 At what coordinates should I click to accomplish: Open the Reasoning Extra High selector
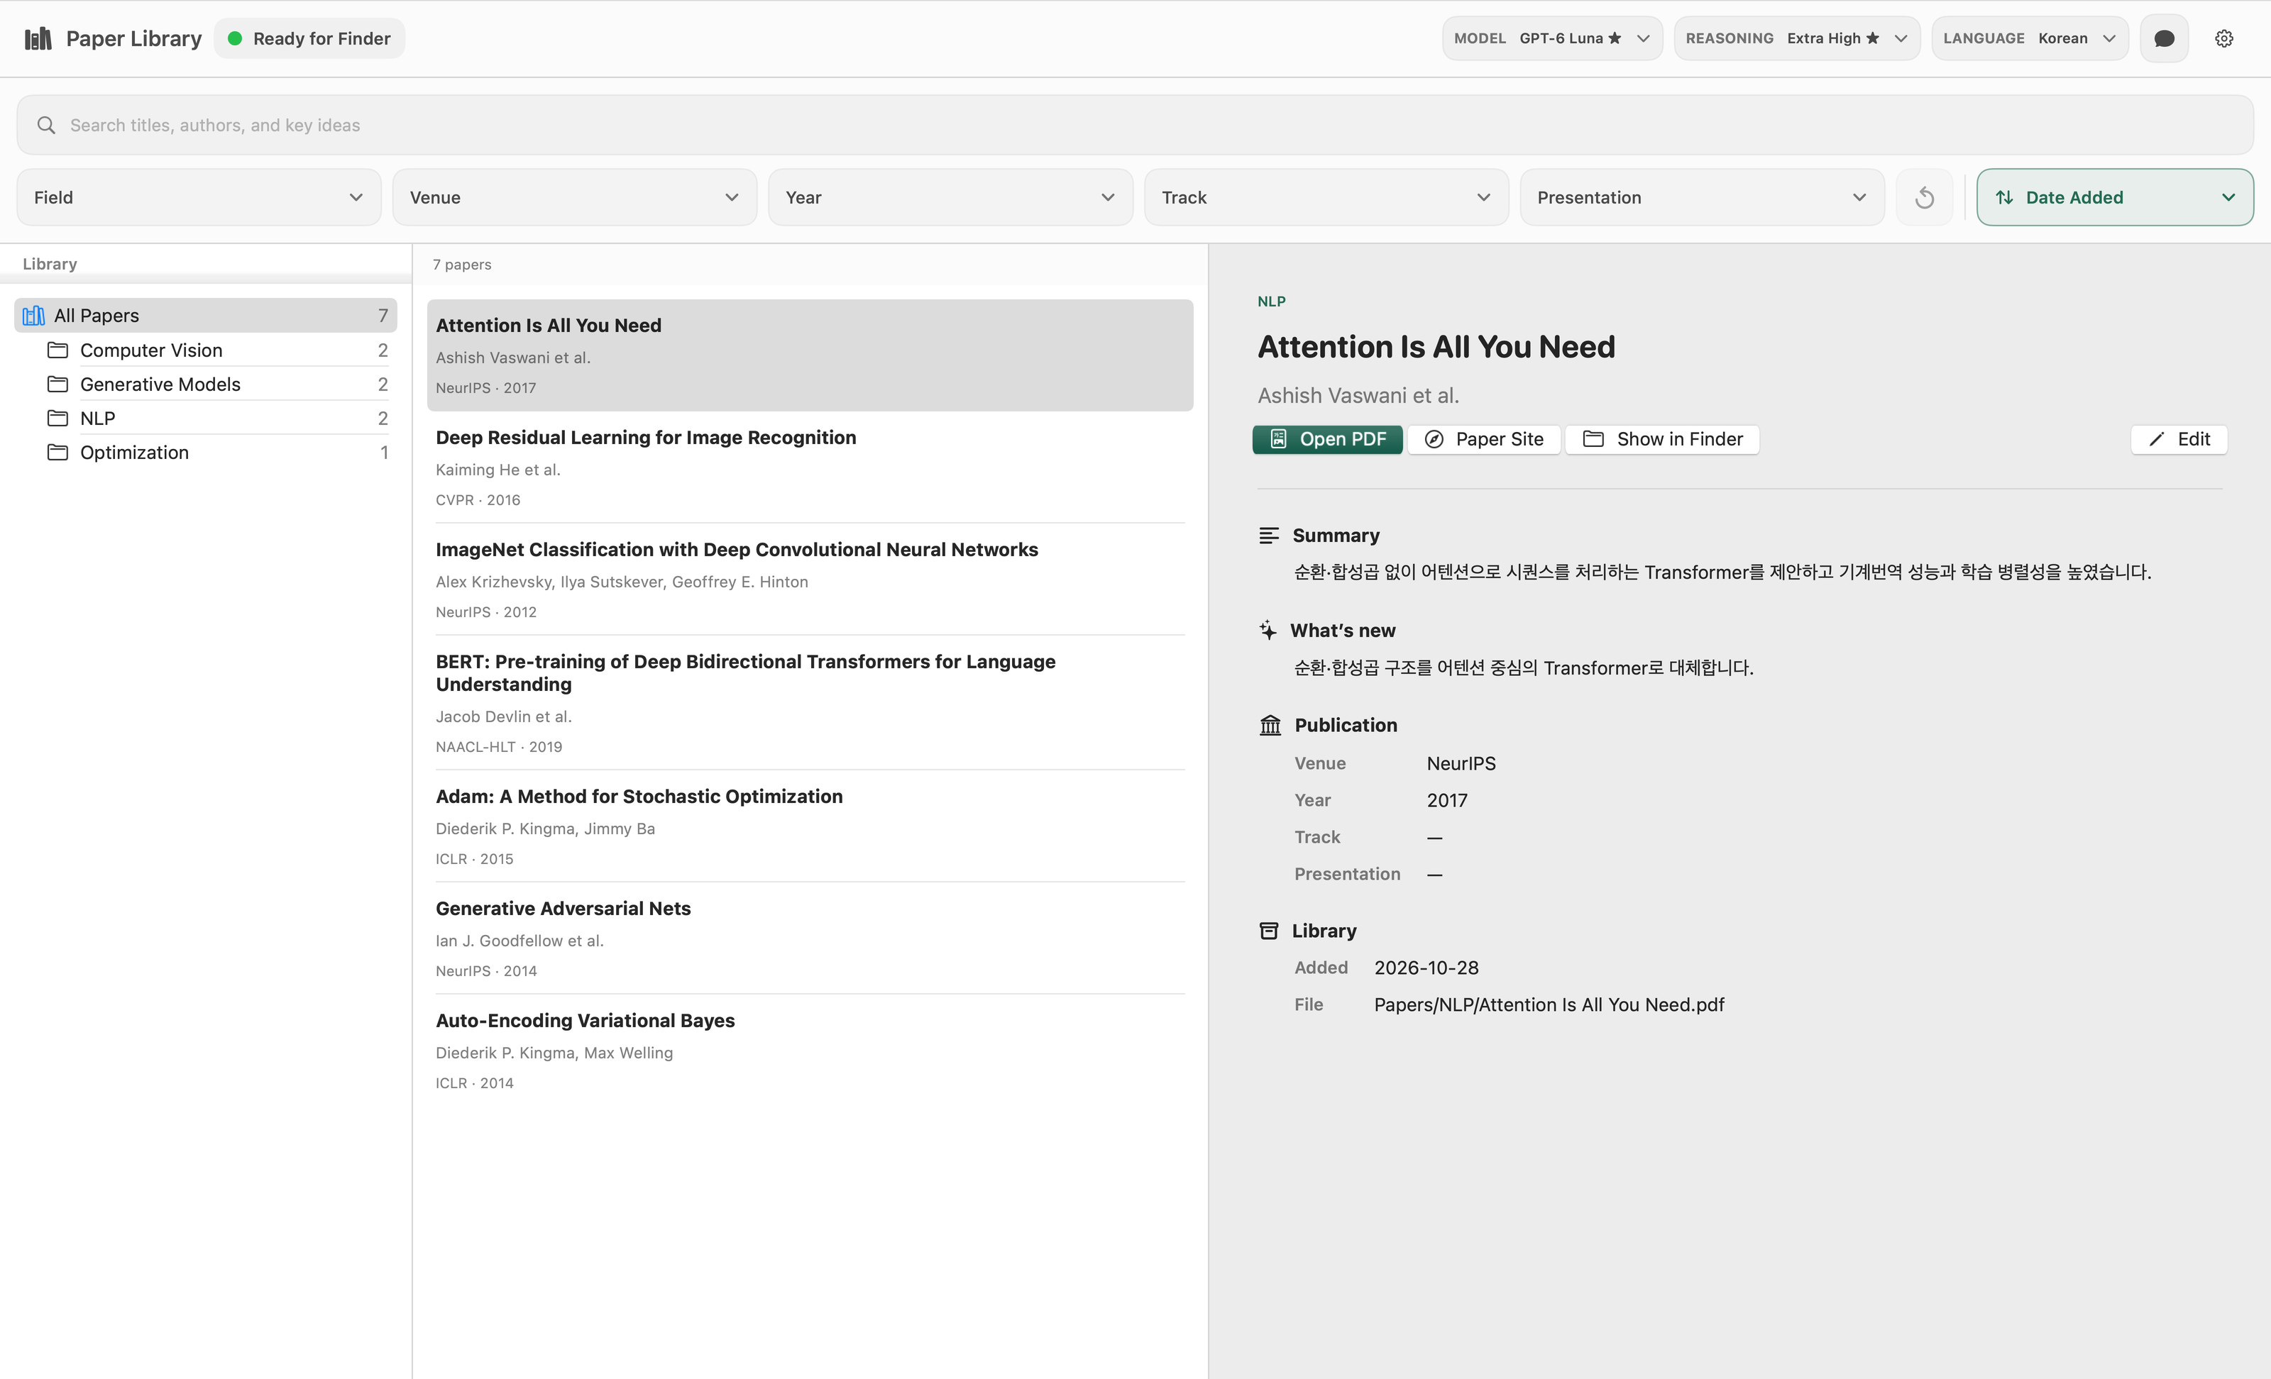[1796, 39]
